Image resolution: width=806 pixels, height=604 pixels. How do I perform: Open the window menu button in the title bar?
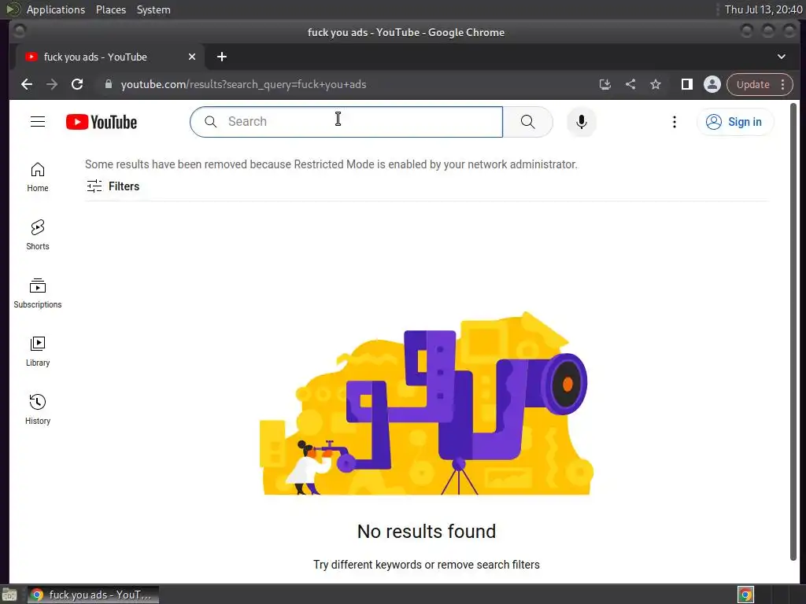[x=20, y=31]
